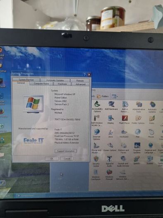Click the Support Information button
This screenshot has width=163, height=218.
[66, 151]
